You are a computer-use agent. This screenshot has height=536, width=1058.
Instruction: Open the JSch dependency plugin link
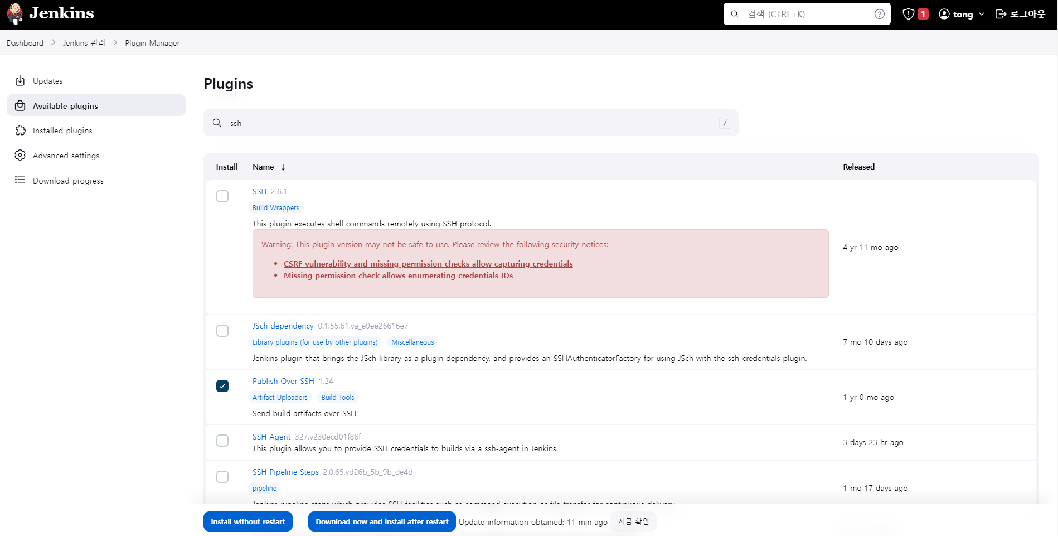point(283,326)
